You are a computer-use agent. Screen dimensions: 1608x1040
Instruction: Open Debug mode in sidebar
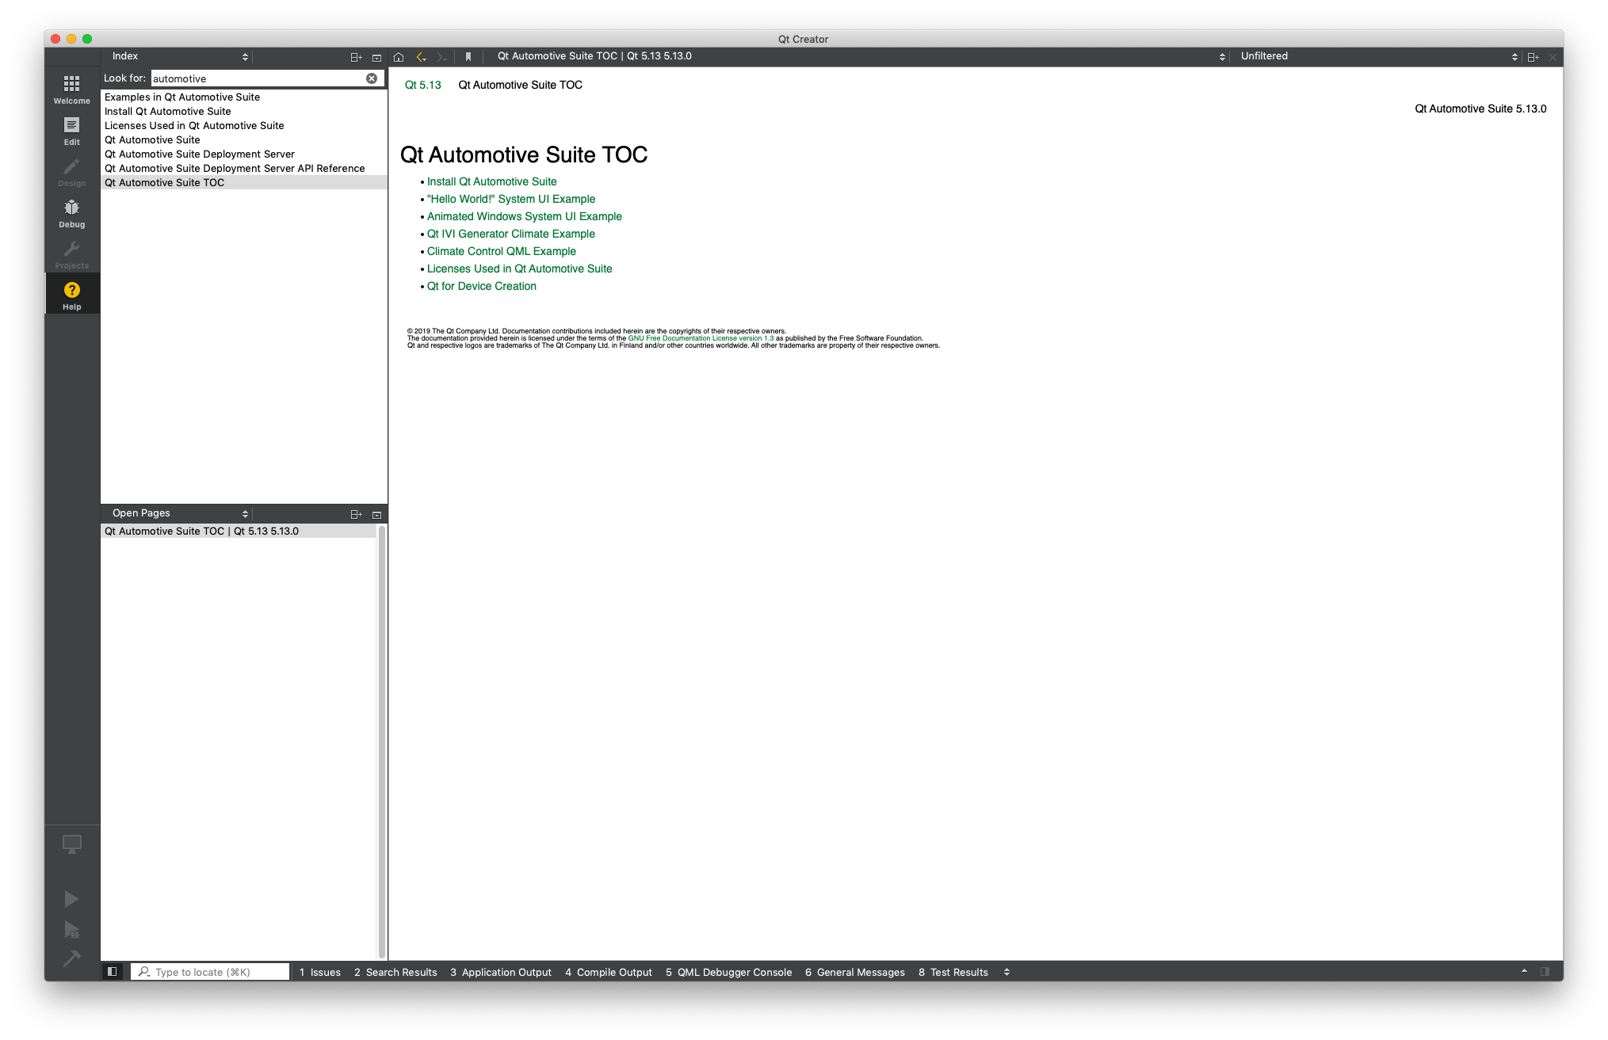click(71, 213)
